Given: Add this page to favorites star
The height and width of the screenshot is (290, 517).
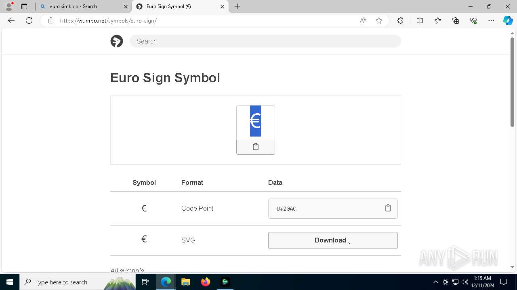Looking at the screenshot, I should pos(379,21).
